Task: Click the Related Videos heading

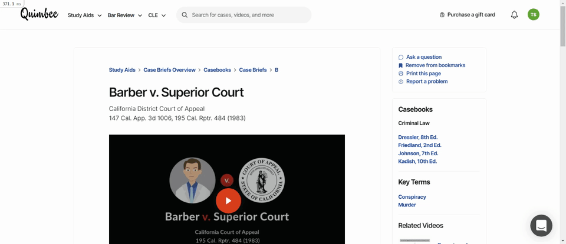Action: (x=420, y=226)
